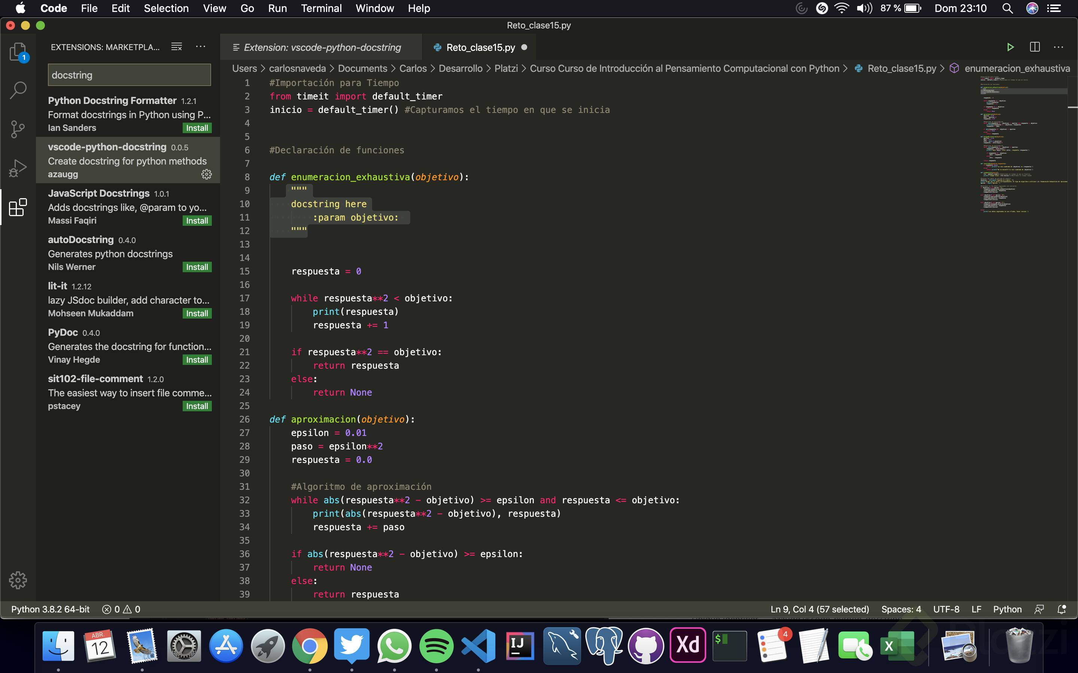This screenshot has width=1078, height=673.
Task: Change end of line sequence LF
Action: 976,609
